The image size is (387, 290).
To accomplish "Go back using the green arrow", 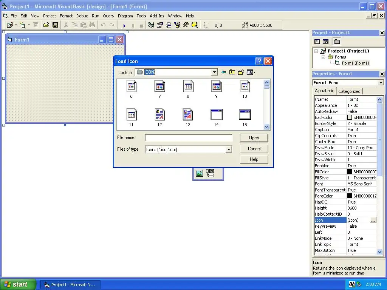I will 224,72.
